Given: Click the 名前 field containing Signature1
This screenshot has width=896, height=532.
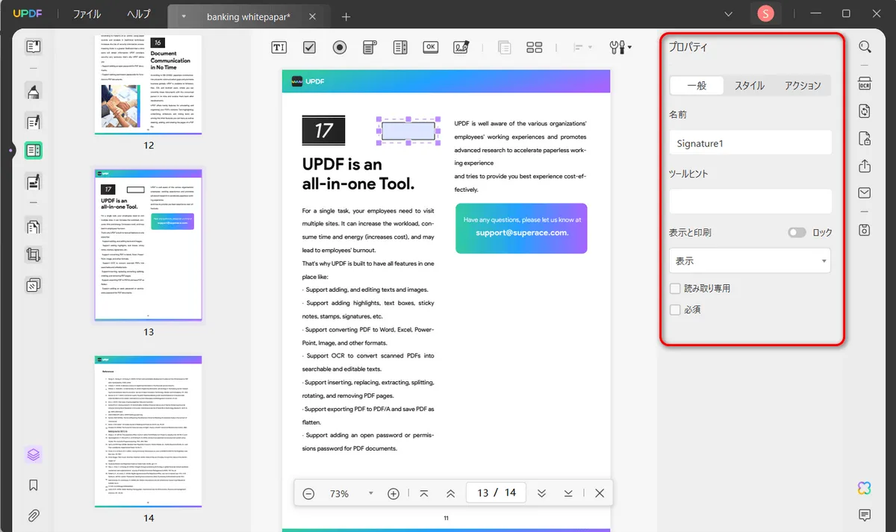Looking at the screenshot, I should point(750,143).
